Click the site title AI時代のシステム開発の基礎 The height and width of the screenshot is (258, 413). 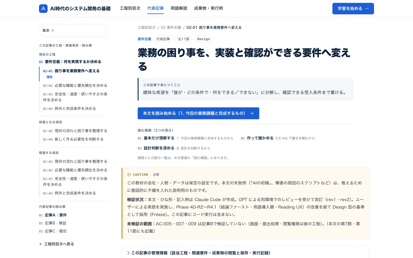pyautogui.click(x=80, y=9)
